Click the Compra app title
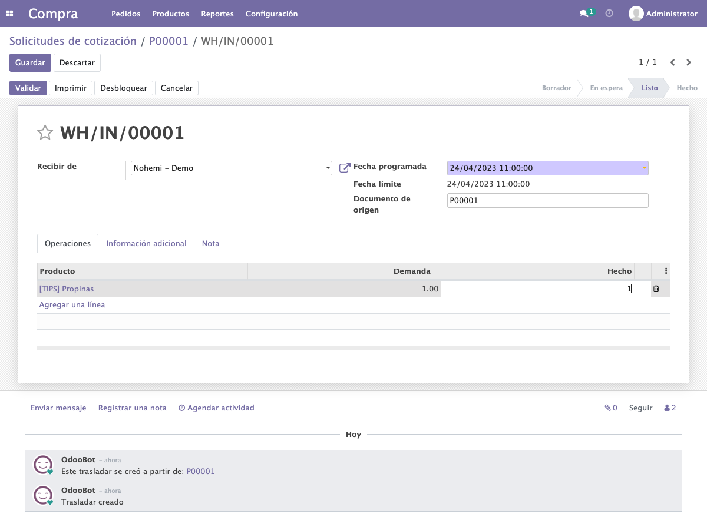Viewport: 707px width, 530px height. click(53, 14)
